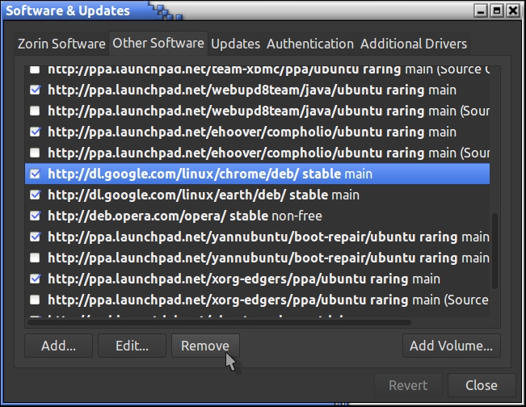Enable the ehoover compholio source repository
This screenshot has width=526, height=407.
pyautogui.click(x=35, y=153)
